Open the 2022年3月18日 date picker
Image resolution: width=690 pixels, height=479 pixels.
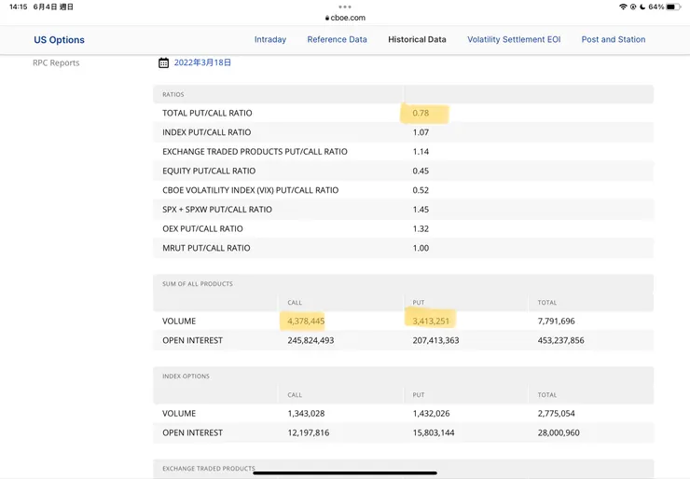pyautogui.click(x=202, y=62)
